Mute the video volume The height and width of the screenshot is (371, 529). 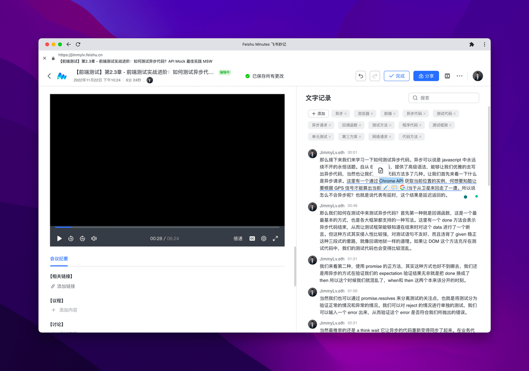pyautogui.click(x=94, y=238)
